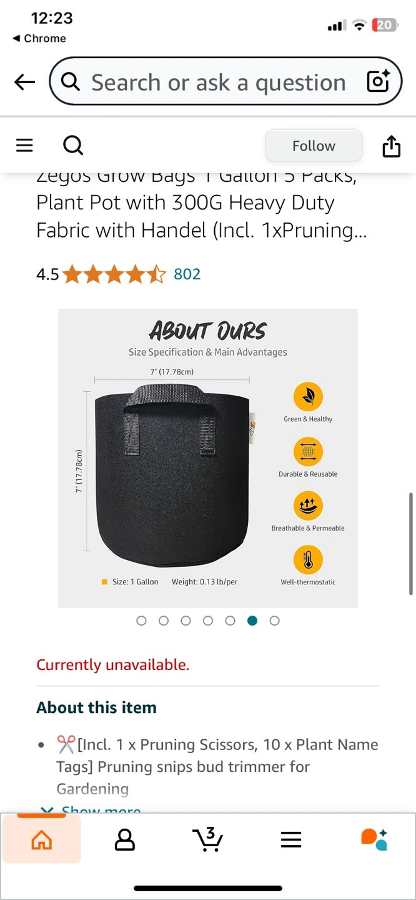Expand Show more under About this item
The width and height of the screenshot is (416, 900).
[x=91, y=809]
